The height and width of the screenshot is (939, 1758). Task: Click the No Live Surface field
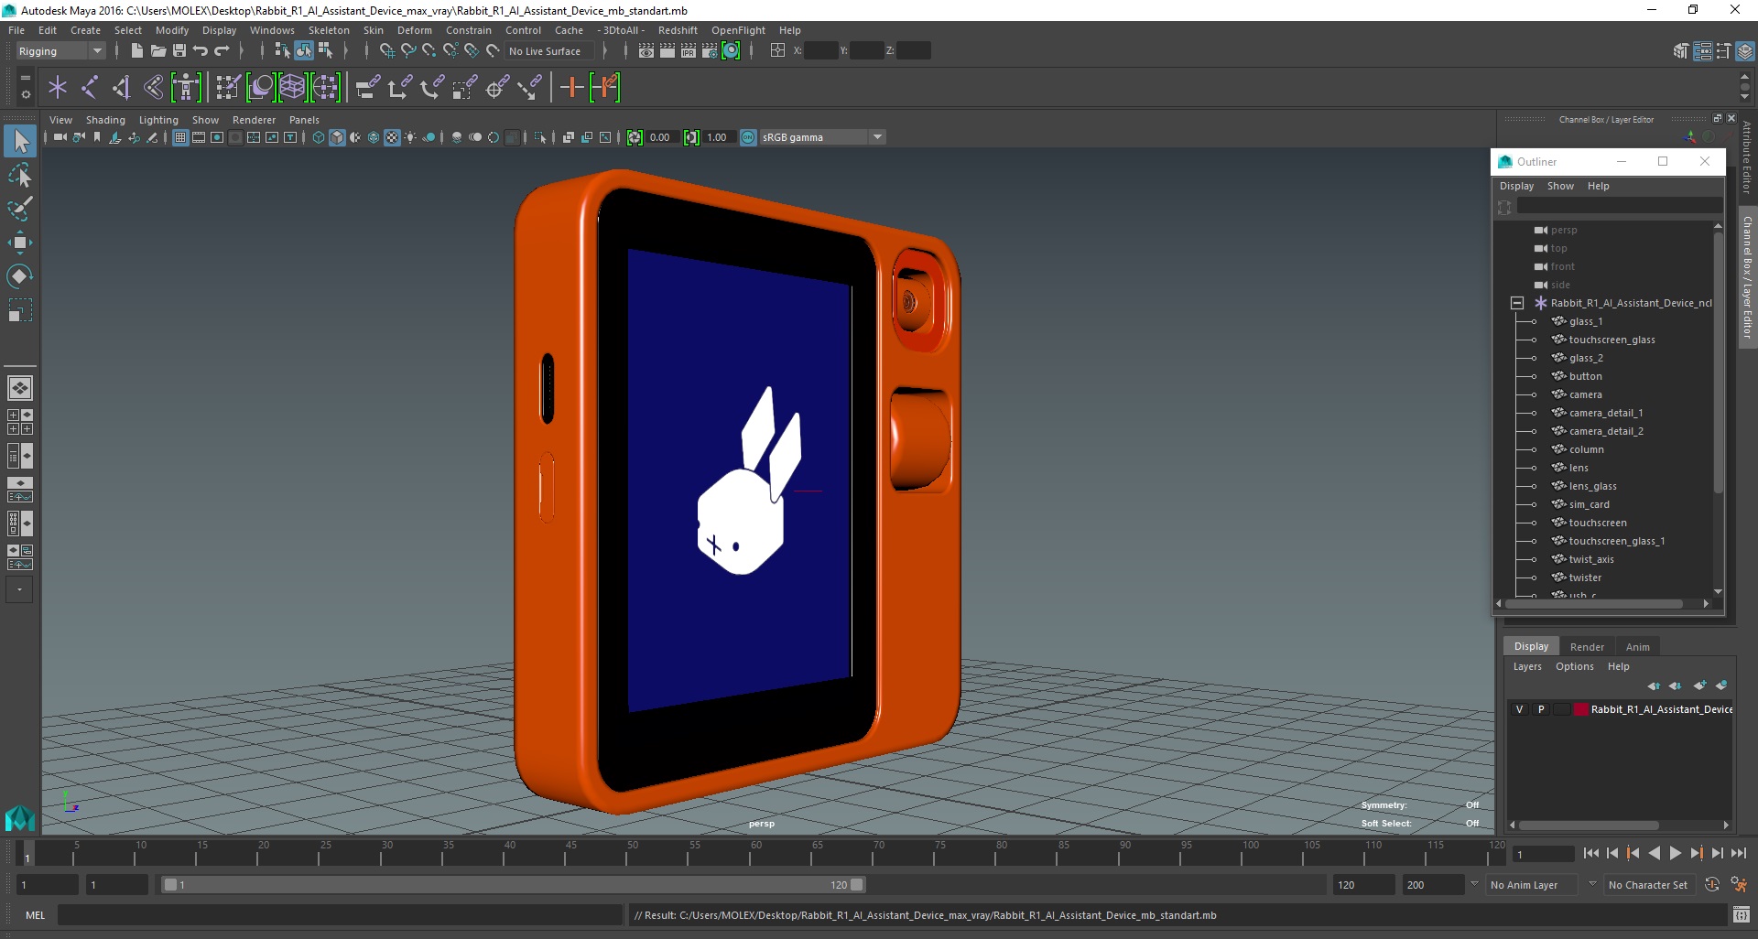[x=549, y=51]
